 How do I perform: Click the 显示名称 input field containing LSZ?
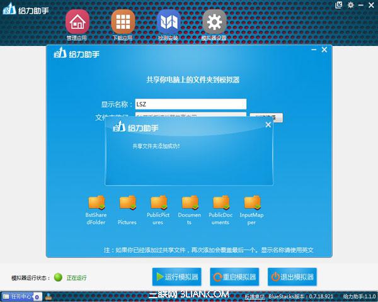click(191, 104)
